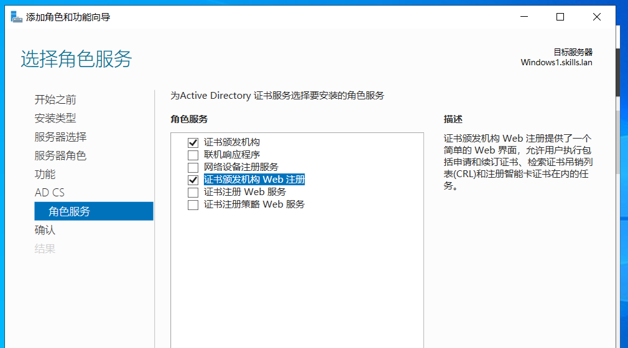Open the AD CS page
The image size is (628, 348).
(x=50, y=193)
